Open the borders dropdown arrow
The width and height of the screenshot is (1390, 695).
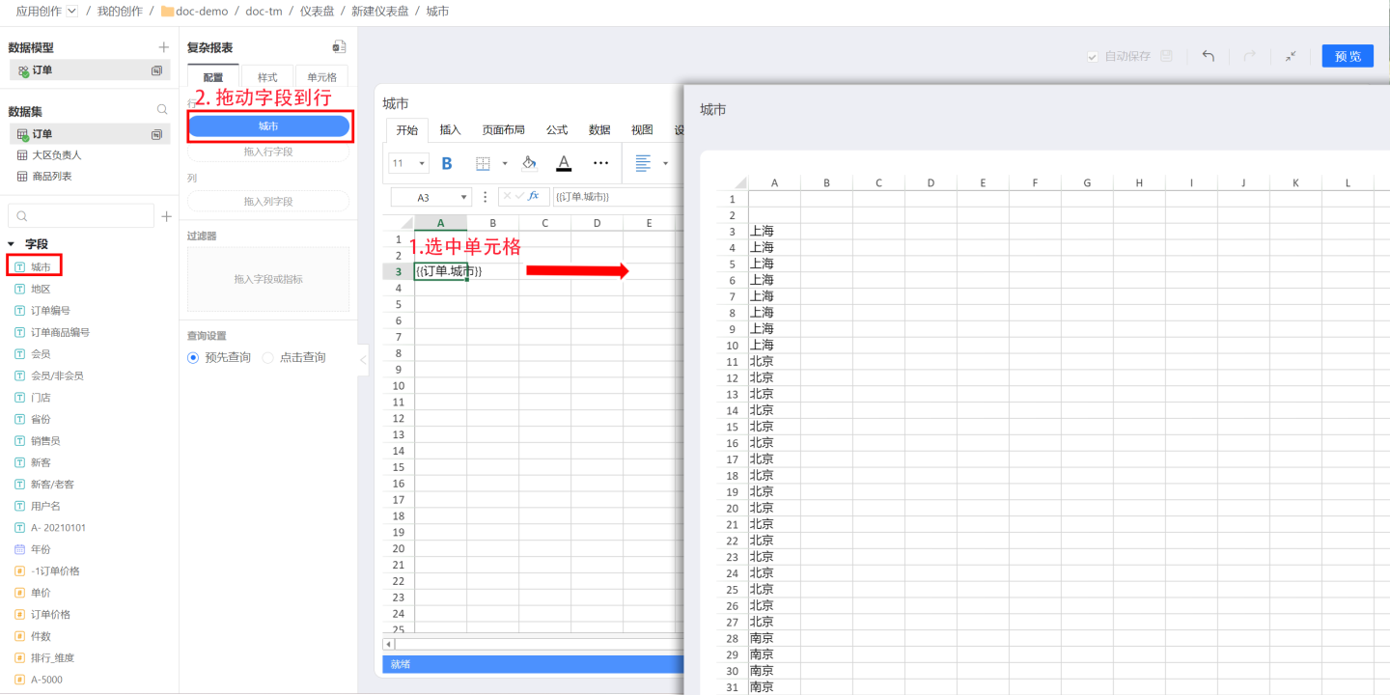504,163
